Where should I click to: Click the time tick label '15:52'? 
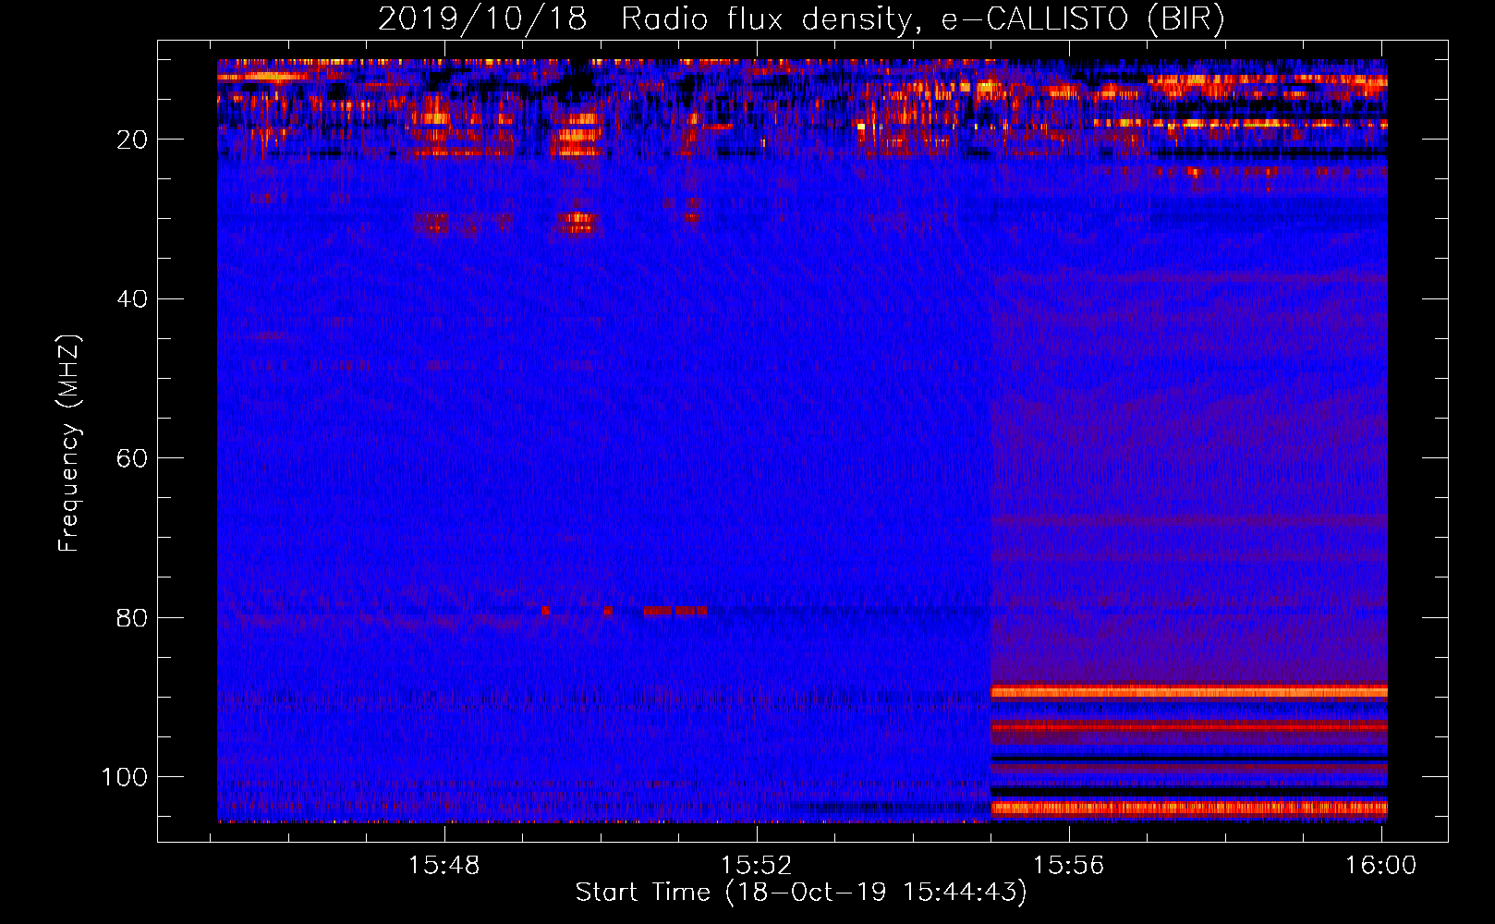coord(757,866)
